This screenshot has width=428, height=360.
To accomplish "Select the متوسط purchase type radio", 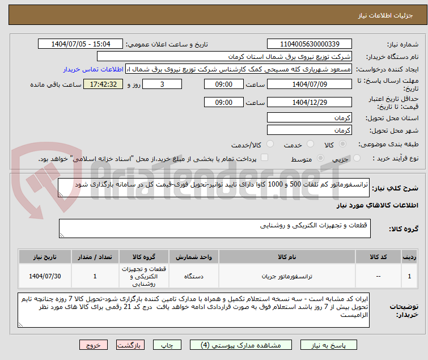I will coord(320,158).
